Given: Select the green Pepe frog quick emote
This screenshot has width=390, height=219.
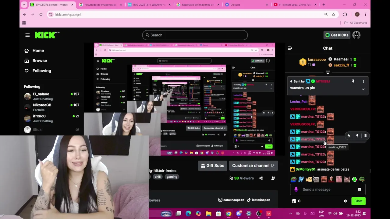Looking at the screenshot, I should tap(362, 179).
